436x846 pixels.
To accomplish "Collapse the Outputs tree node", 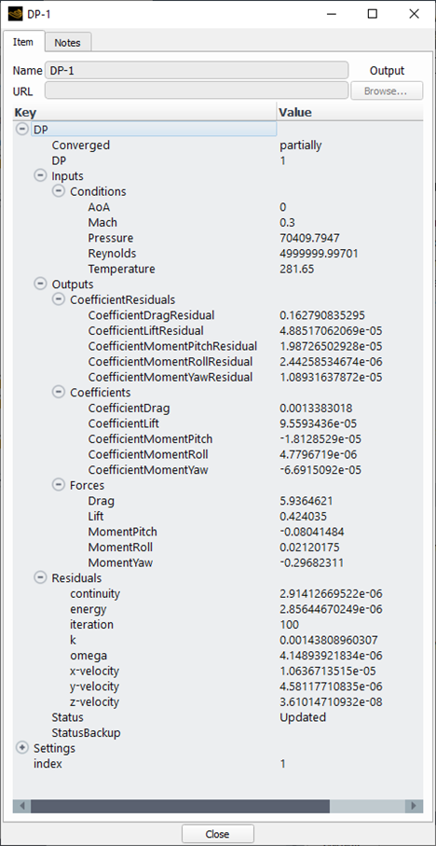I will pos(40,284).
